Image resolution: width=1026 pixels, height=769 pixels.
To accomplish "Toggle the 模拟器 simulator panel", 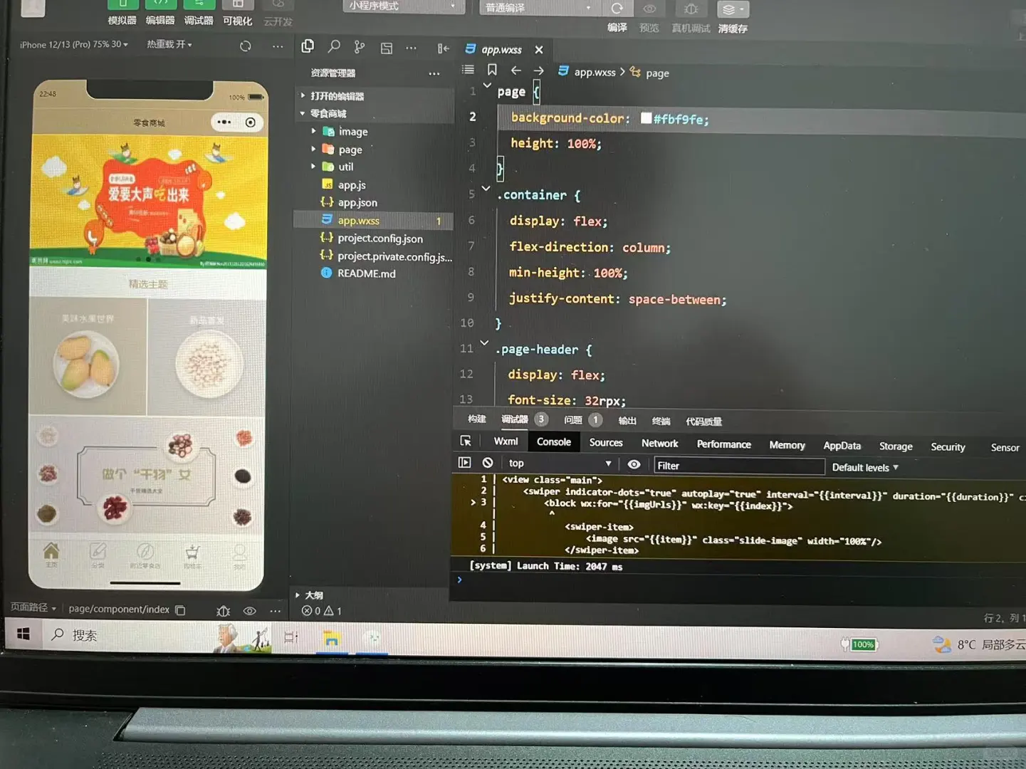I will click(122, 12).
